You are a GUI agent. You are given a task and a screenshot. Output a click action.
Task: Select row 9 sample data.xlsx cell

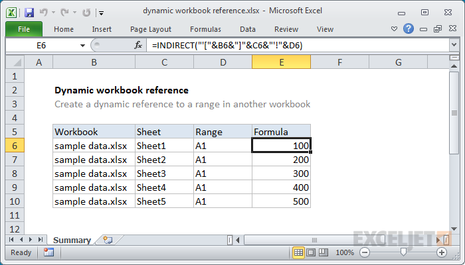tap(94, 187)
